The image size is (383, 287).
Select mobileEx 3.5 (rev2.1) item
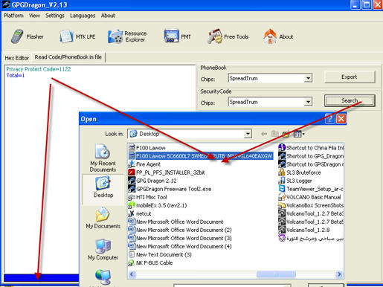coord(158,205)
